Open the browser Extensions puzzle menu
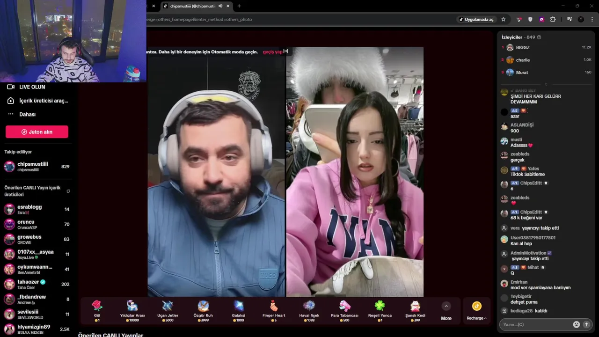 [x=553, y=19]
